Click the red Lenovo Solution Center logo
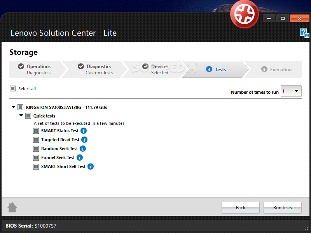Image resolution: width=311 pixels, height=233 pixels. (x=245, y=14)
